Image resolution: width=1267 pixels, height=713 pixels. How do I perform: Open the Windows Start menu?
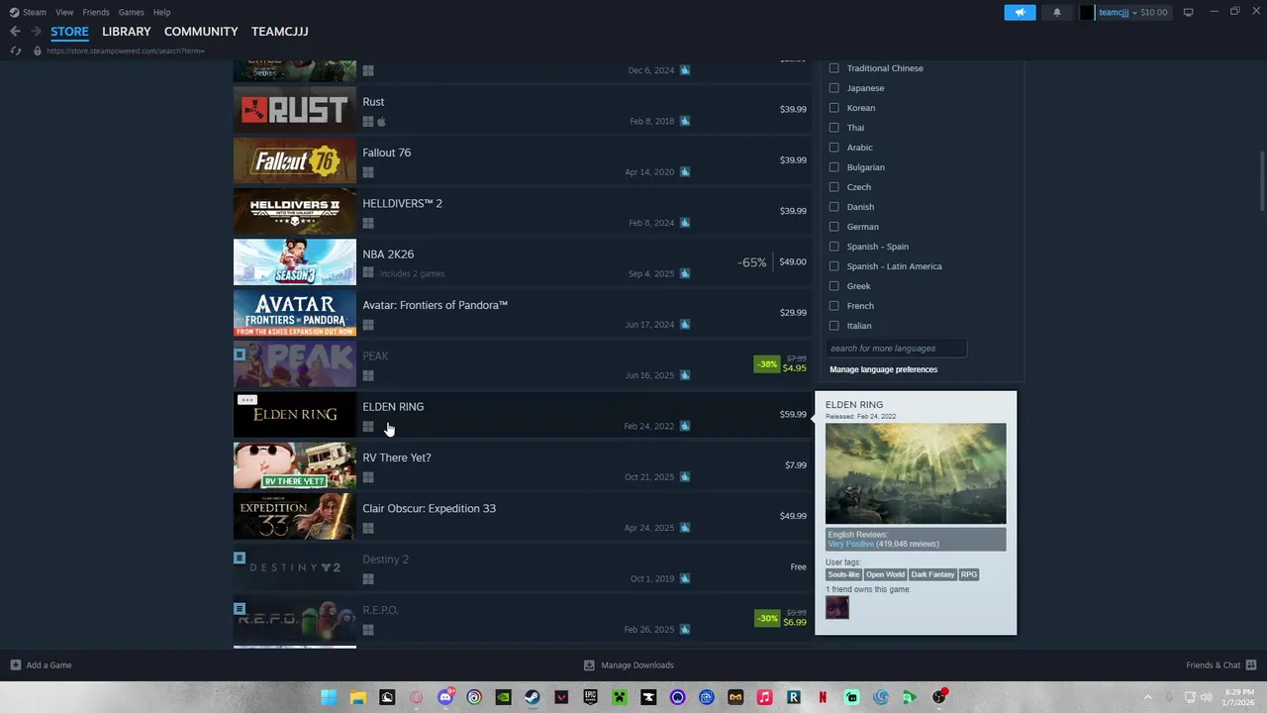329,697
